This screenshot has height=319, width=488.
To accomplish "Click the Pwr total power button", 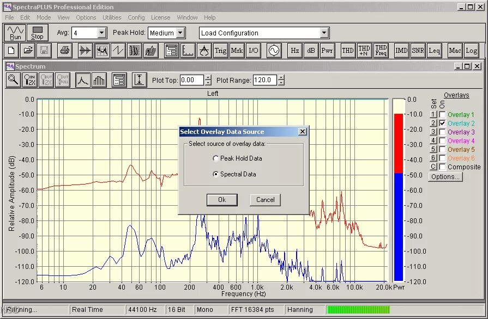I will pyautogui.click(x=327, y=51).
